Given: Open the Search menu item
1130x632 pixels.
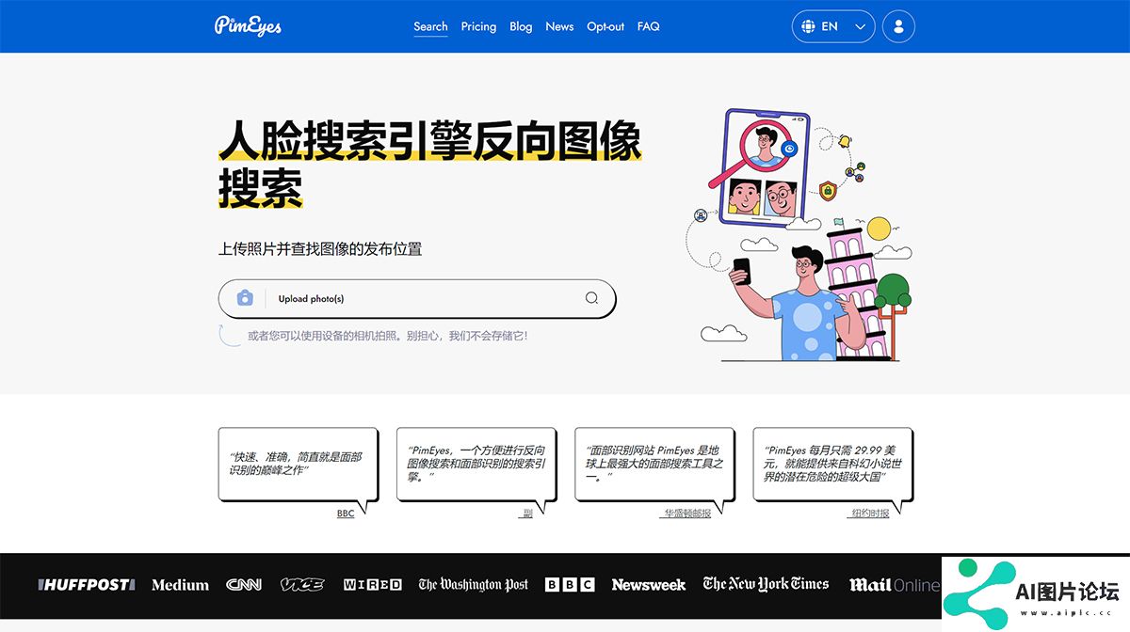Looking at the screenshot, I should 430,26.
